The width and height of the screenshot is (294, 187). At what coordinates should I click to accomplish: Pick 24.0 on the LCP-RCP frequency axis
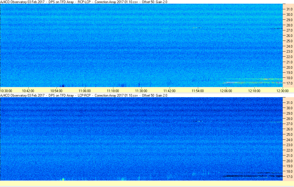pos(289,140)
